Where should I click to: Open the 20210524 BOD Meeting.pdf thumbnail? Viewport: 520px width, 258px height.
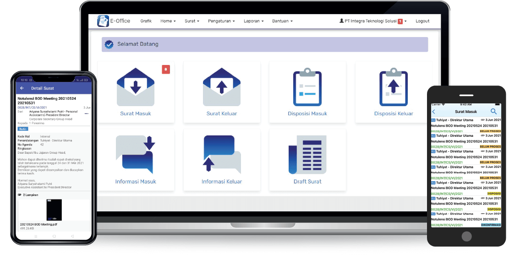pyautogui.click(x=54, y=210)
